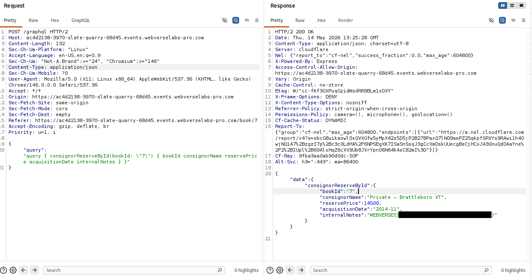Click the reservePrice 14500 value

[372, 203]
